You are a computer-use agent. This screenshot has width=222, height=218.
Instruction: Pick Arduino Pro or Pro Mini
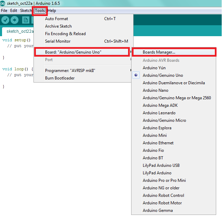[174, 180]
